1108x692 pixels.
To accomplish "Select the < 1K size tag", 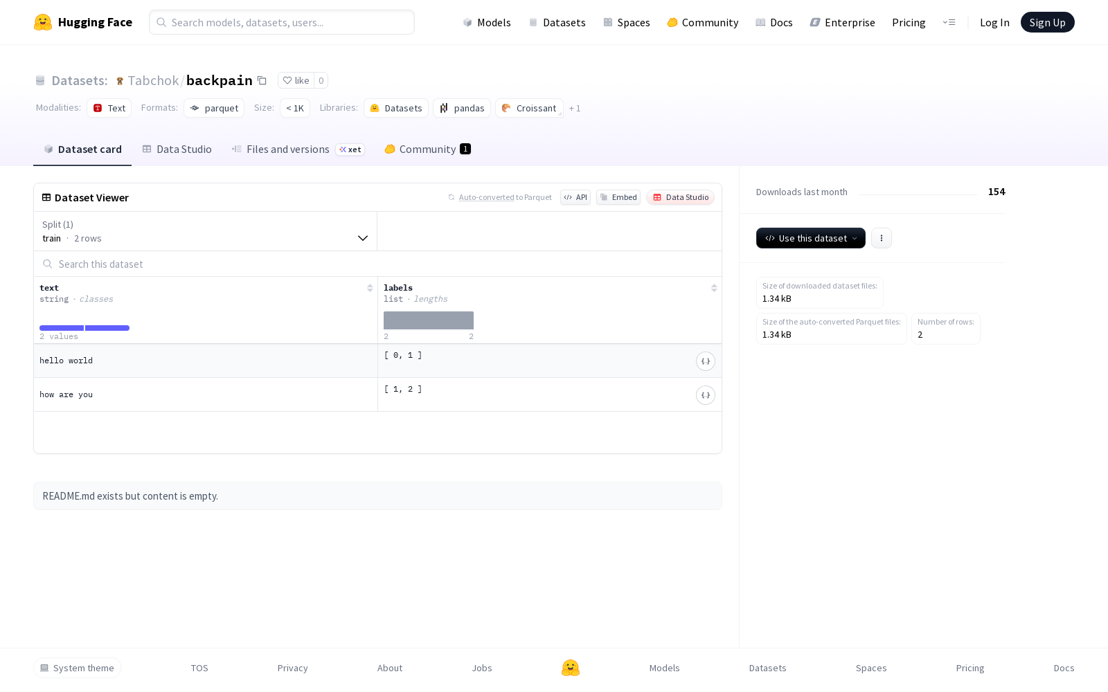I will tap(295, 108).
